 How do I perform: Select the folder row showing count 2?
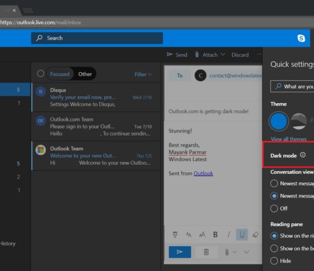pyautogui.click(x=15, y=177)
